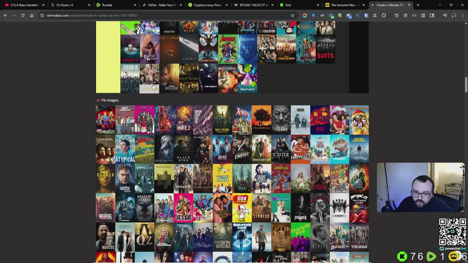Viewport: 468px width, 263px height.
Task: Select the House of Cards poster
Action: click(x=144, y=207)
